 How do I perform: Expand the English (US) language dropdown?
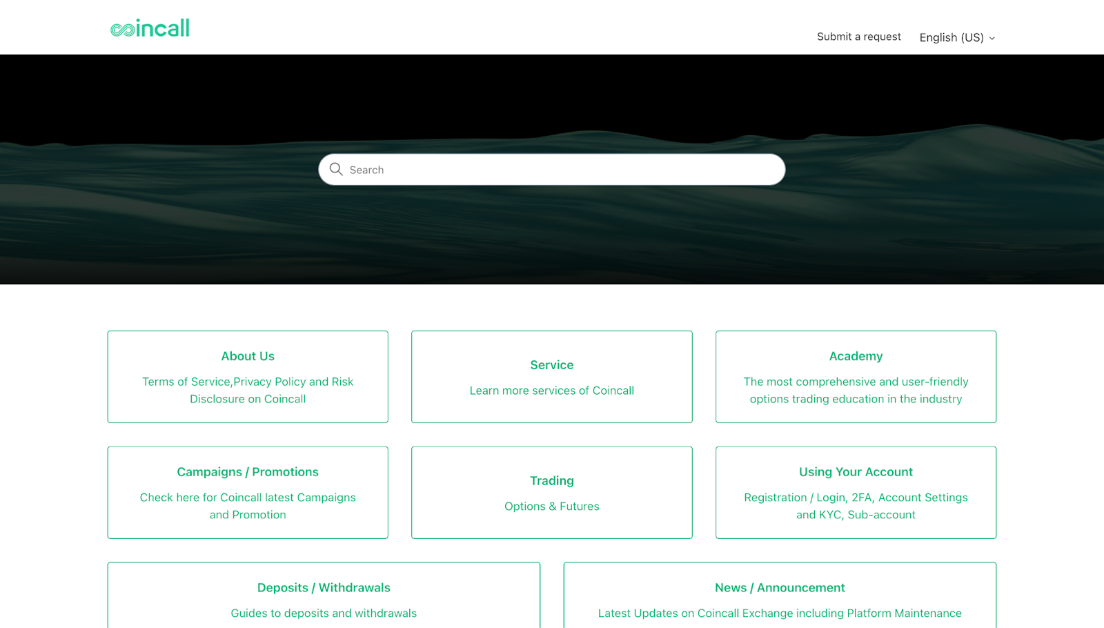[957, 37]
